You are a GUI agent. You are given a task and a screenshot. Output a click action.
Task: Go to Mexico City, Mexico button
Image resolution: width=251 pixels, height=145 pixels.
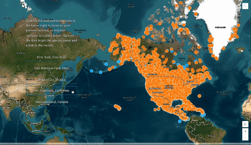51,79
